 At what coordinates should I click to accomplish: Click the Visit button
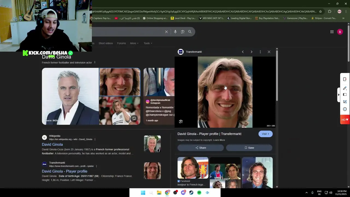coord(266,134)
